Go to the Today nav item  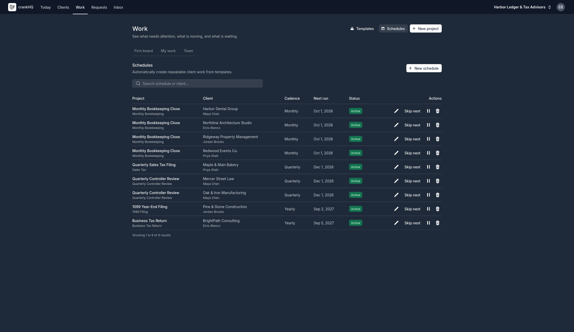[45, 7]
